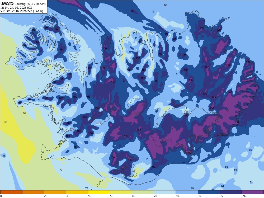Viewport: 264px width, 198px height.
Task: Click the '56' humidity value on the map
Action: (x=6, y=122)
